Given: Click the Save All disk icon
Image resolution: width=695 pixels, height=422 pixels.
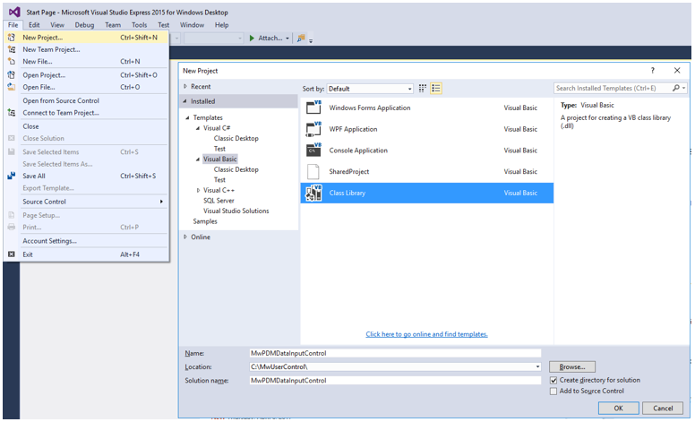Looking at the screenshot, I should 12,176.
